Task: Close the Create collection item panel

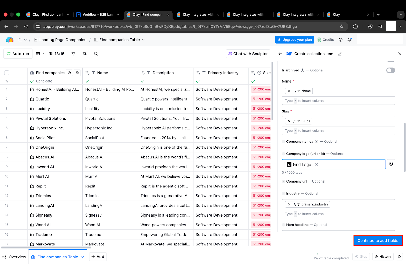Action: click(x=400, y=54)
